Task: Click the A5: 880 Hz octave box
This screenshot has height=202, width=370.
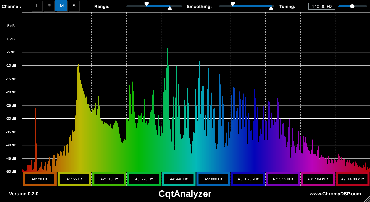Action: 213,179
